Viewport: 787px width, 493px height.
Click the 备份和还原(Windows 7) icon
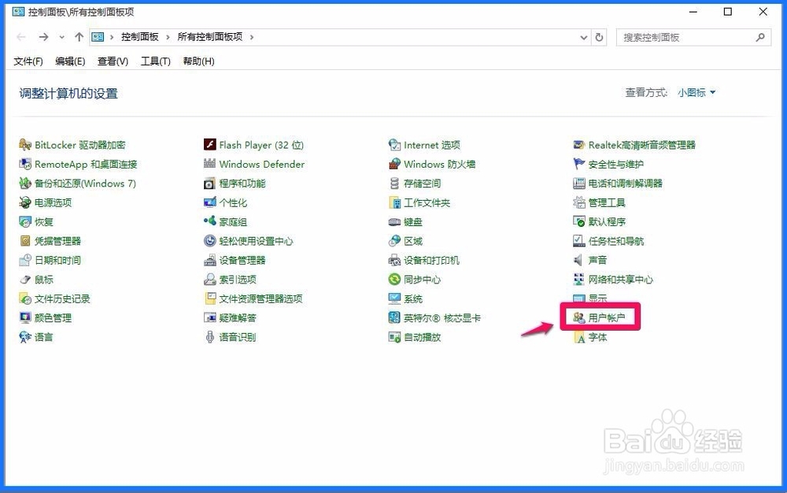(25, 183)
